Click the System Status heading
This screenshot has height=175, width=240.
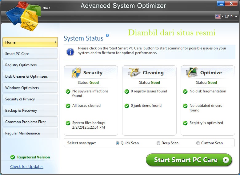84,38
